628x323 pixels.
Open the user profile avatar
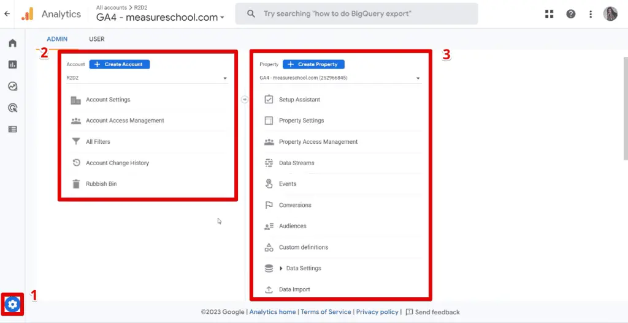[x=610, y=13]
